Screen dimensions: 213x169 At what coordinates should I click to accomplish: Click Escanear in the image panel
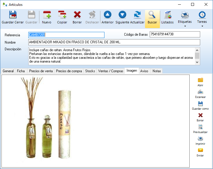[200, 94]
